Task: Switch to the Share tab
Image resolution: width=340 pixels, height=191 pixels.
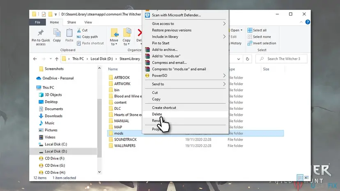Action: pyautogui.click(x=71, y=22)
